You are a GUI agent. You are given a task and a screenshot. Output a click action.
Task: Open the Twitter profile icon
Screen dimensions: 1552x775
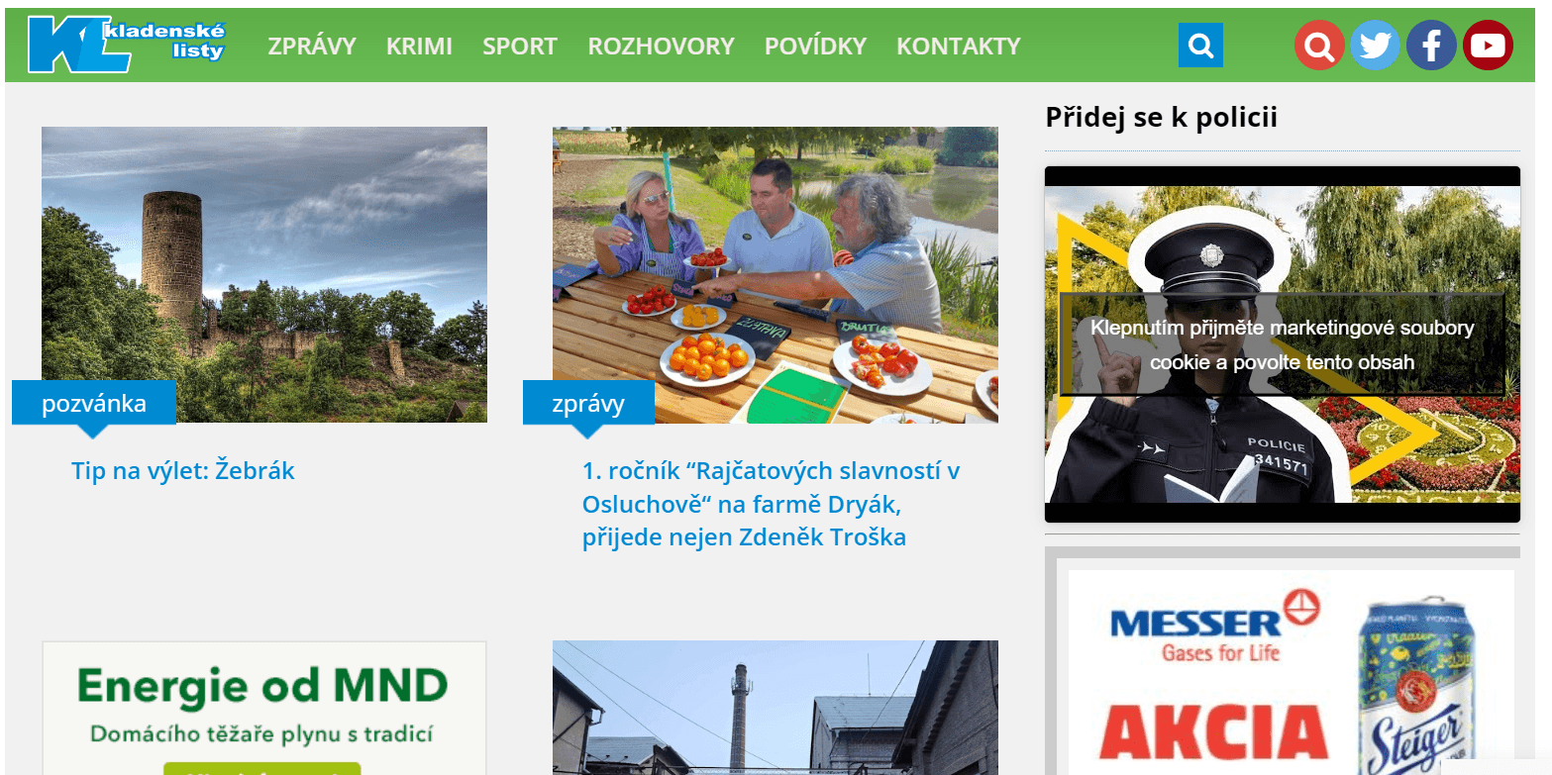[x=1375, y=45]
